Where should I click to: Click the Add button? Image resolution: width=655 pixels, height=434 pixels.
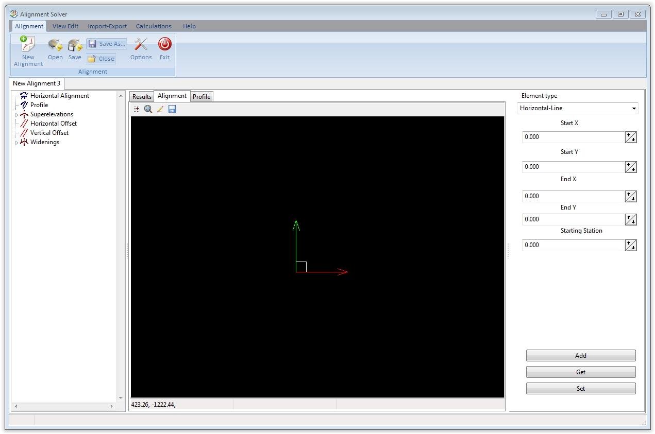(x=580, y=355)
